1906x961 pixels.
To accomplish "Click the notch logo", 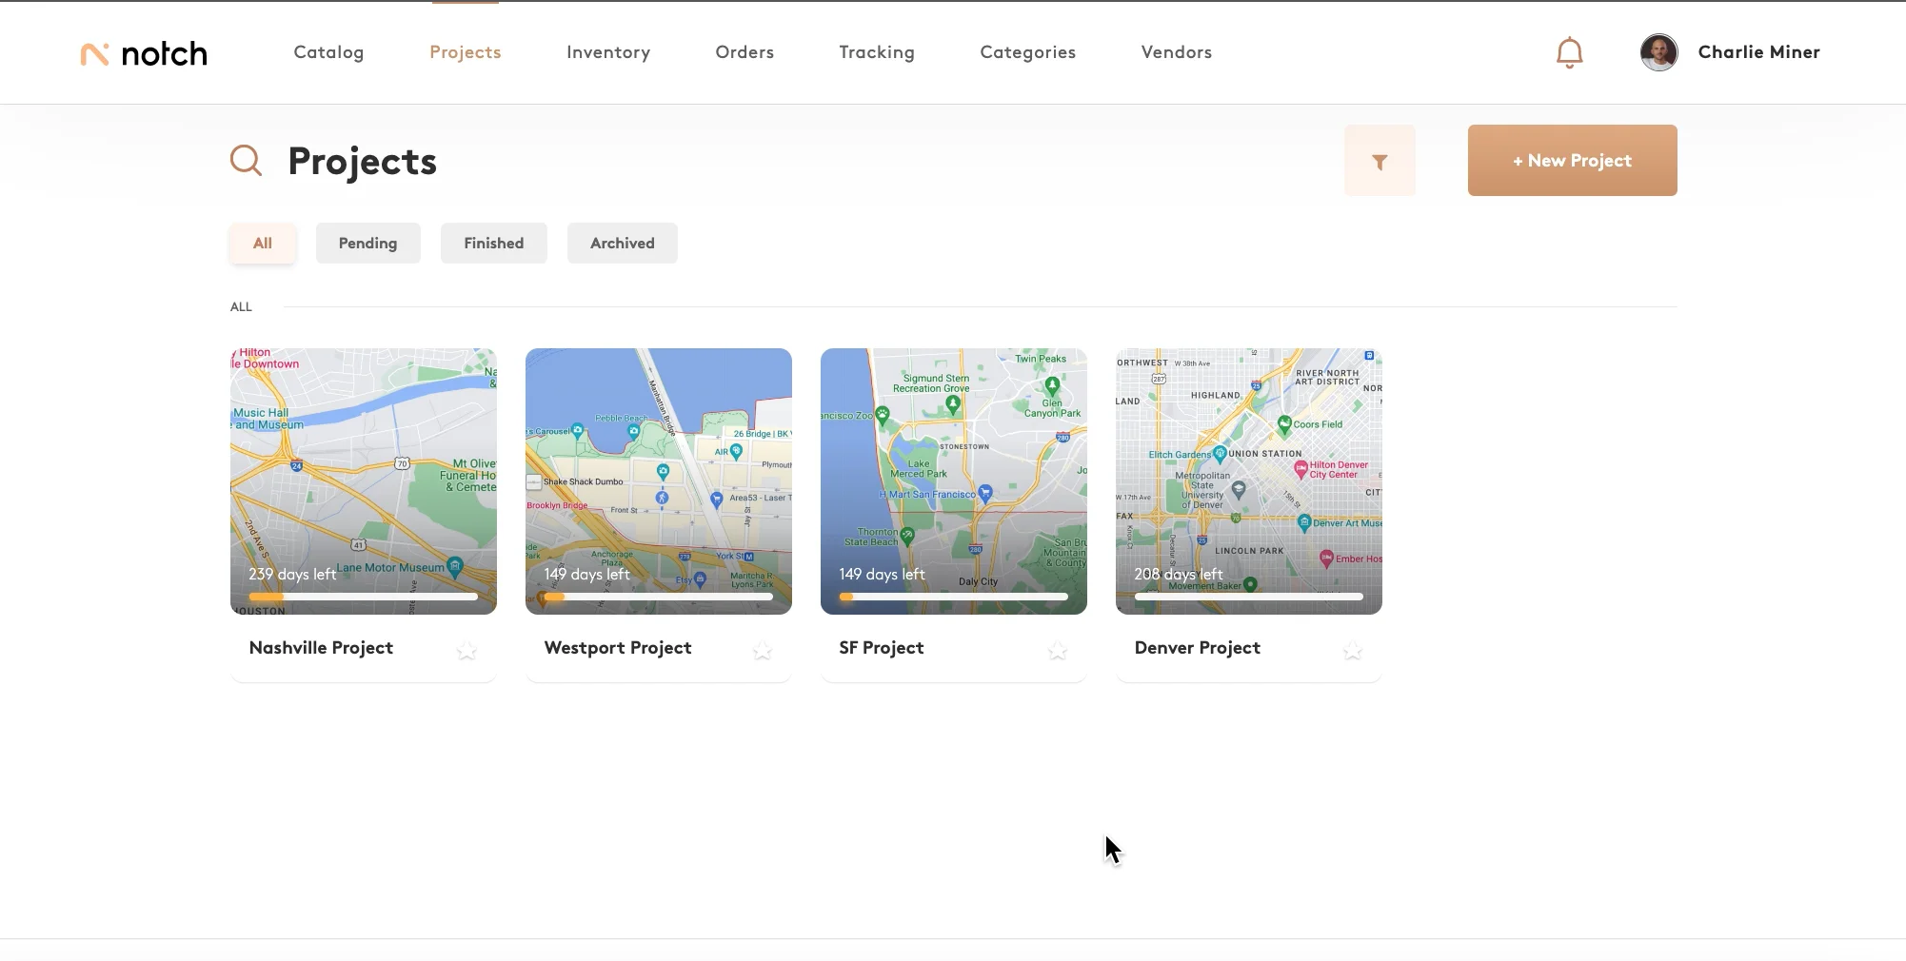I will click(144, 53).
